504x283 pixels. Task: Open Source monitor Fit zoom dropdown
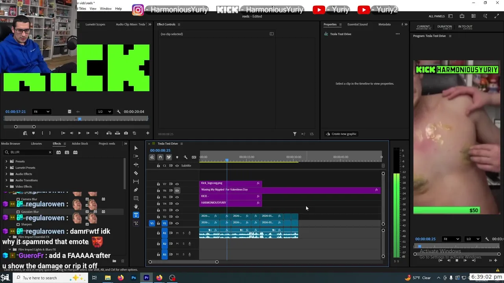click(42, 112)
